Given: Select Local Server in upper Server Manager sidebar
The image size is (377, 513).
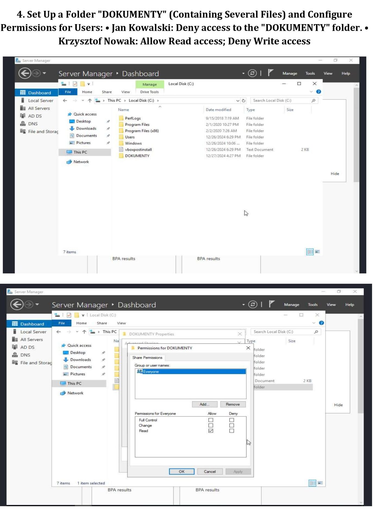Looking at the screenshot, I should tap(40, 101).
